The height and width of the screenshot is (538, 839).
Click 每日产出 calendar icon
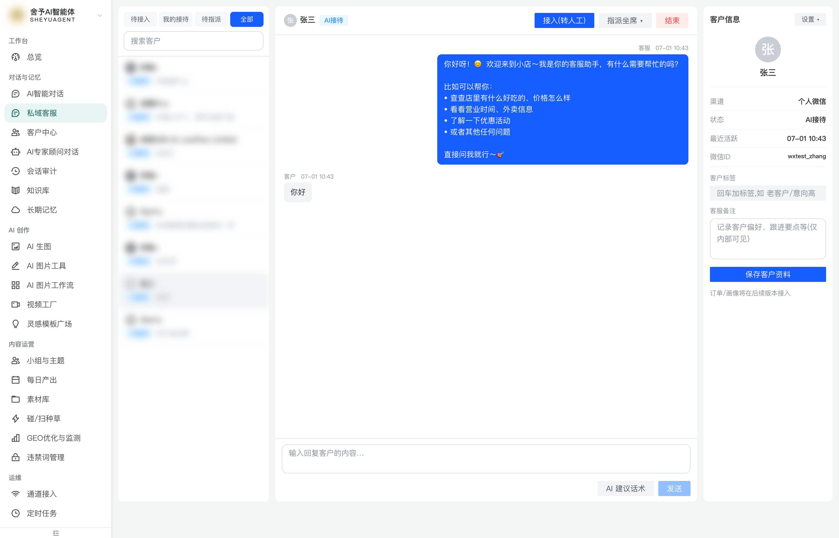tap(15, 380)
